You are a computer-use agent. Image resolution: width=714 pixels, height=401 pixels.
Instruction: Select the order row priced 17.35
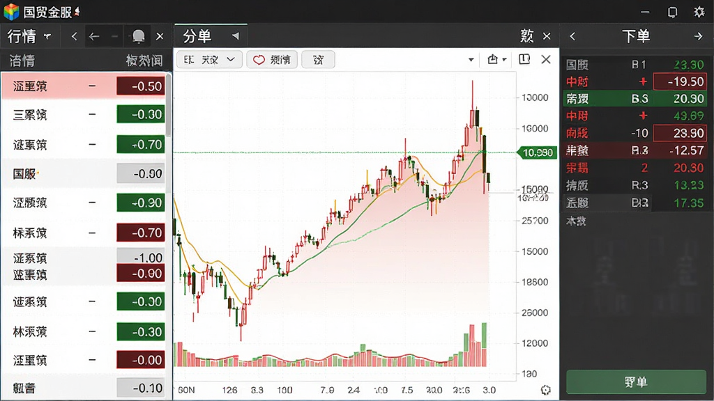635,203
